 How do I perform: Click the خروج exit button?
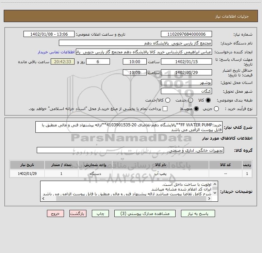tap(55, 214)
